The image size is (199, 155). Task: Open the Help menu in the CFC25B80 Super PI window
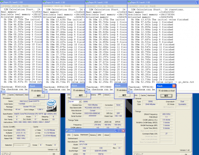pyautogui.click(x=111, y=6)
